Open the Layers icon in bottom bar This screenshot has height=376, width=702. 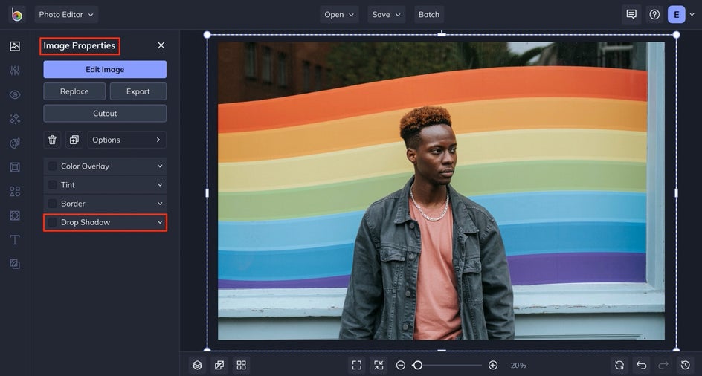197,365
